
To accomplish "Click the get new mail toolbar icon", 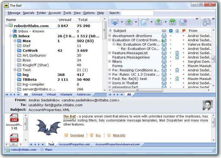I will click(x=115, y=22).
